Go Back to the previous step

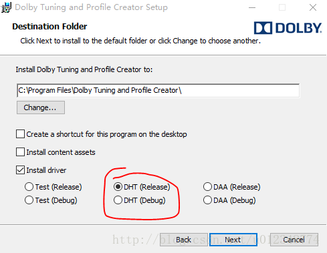184,240
